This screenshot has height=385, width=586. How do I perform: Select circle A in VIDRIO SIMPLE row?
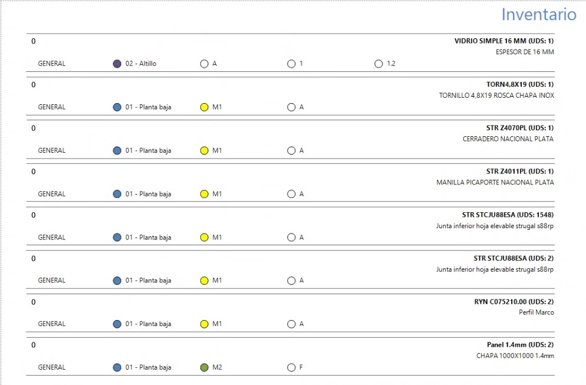click(x=204, y=64)
